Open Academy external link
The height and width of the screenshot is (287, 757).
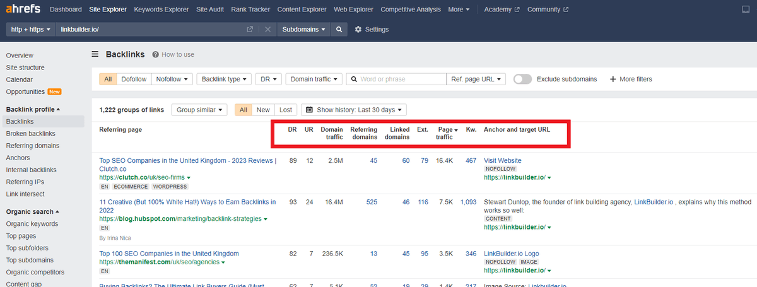pos(502,9)
